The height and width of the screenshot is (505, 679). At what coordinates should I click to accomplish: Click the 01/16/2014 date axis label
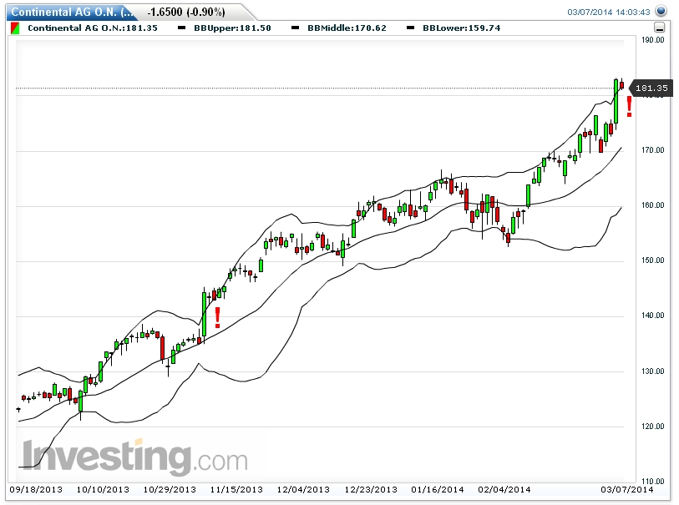[438, 489]
